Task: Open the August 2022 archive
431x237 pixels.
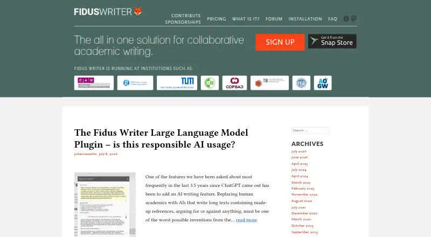Action: click(302, 201)
